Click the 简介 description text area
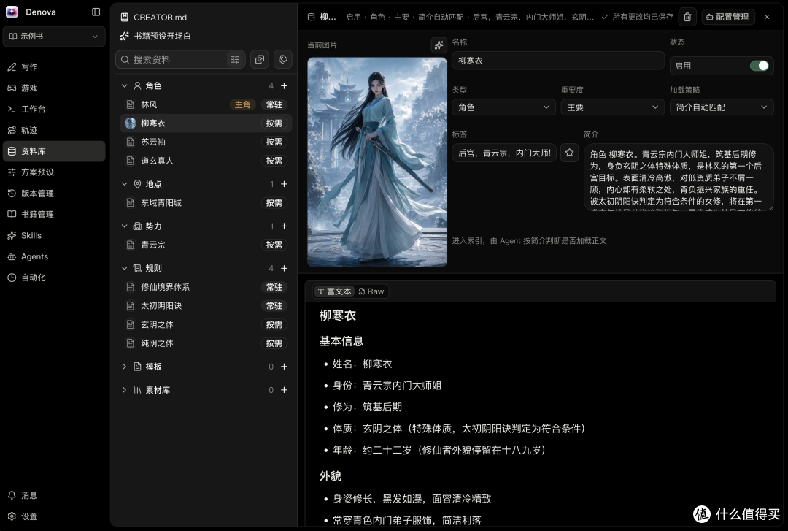The image size is (788, 531). point(679,177)
